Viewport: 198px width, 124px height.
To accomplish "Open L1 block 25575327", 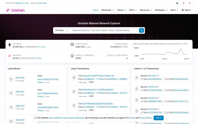I will coord(152,76).
